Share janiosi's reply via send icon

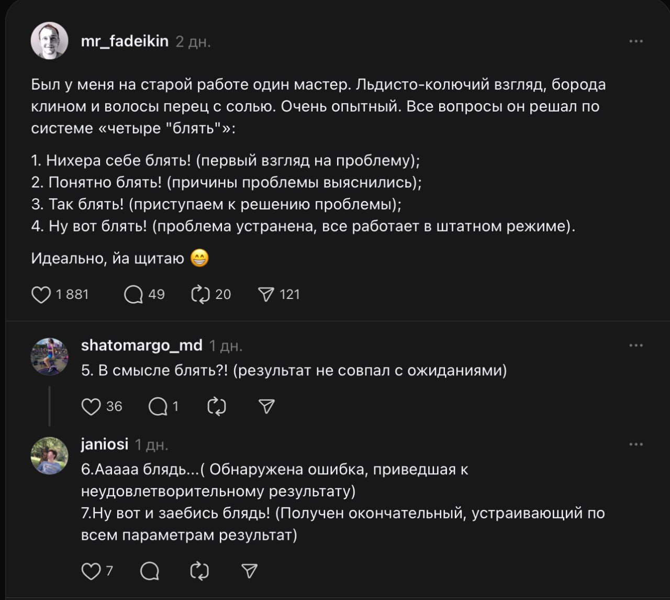[x=249, y=571]
